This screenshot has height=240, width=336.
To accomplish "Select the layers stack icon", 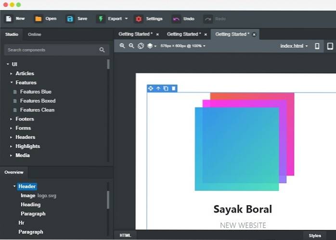I will 150,46.
